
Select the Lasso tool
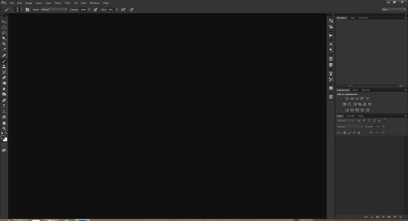4,33
